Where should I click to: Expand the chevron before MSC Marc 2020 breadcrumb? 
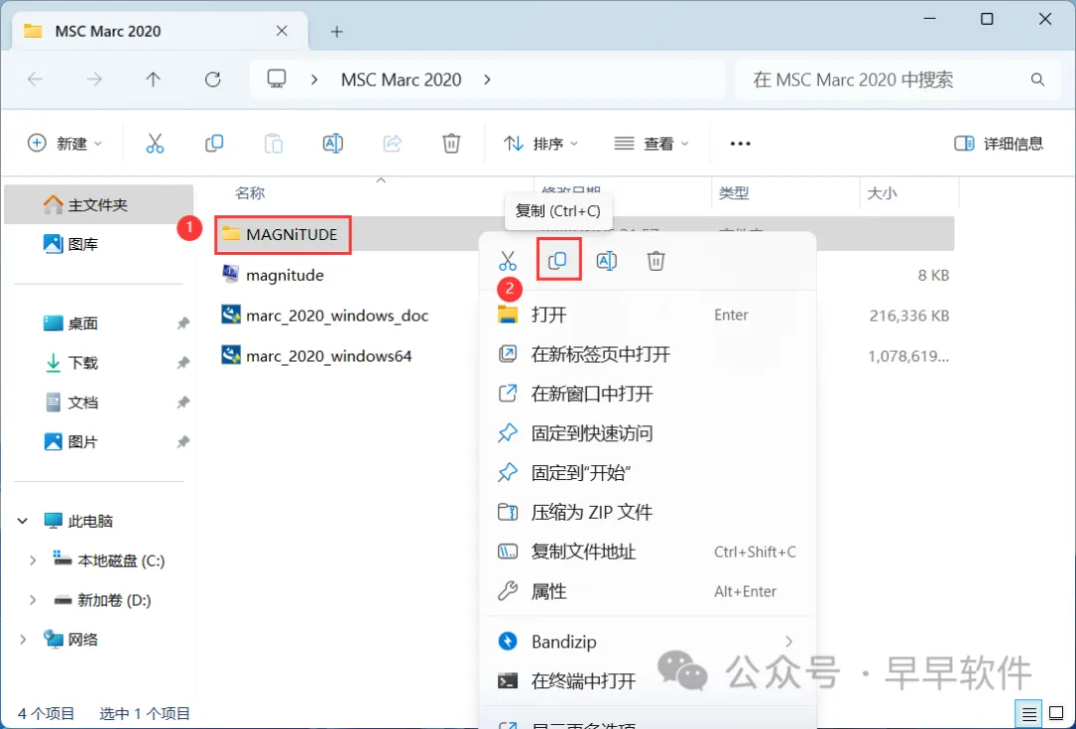pyautogui.click(x=314, y=80)
